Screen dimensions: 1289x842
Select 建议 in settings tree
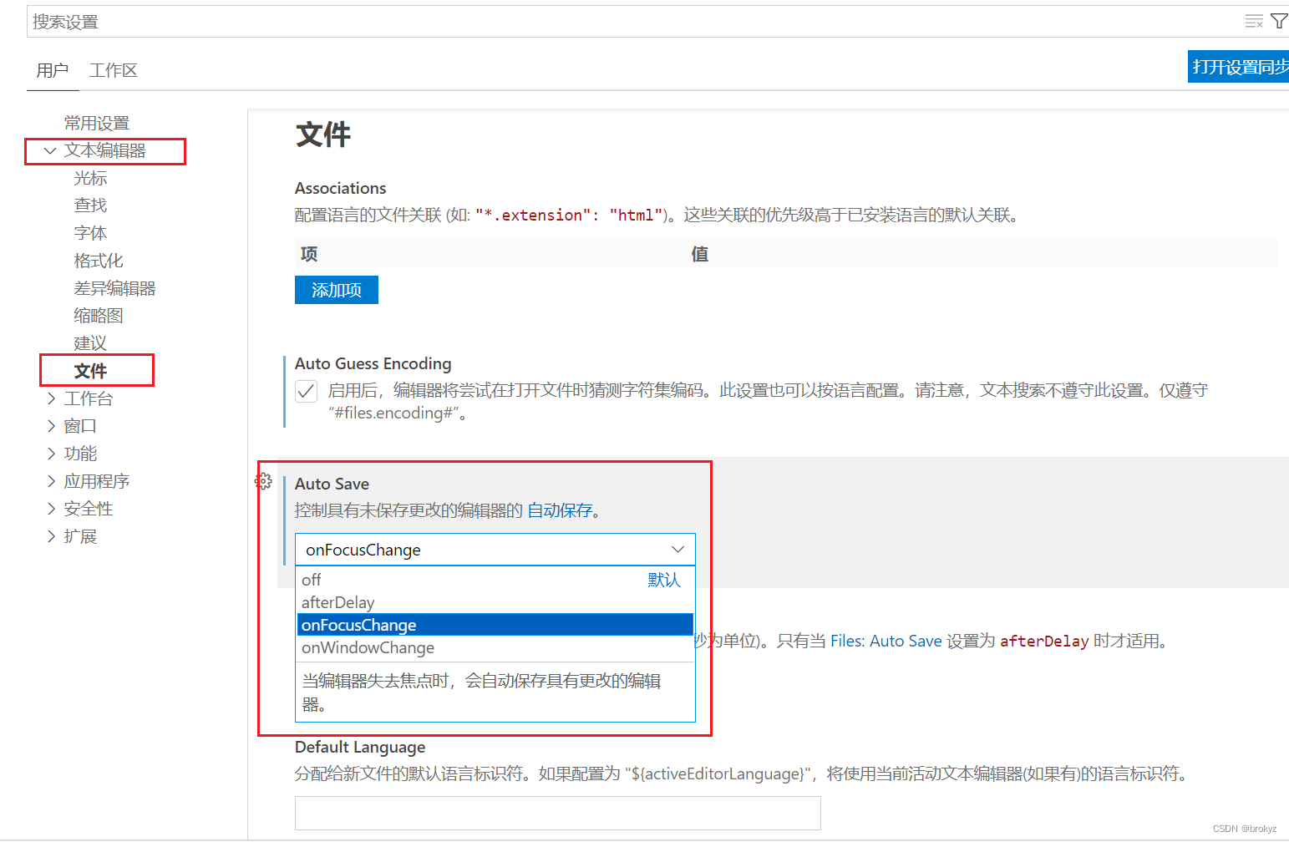[90, 343]
